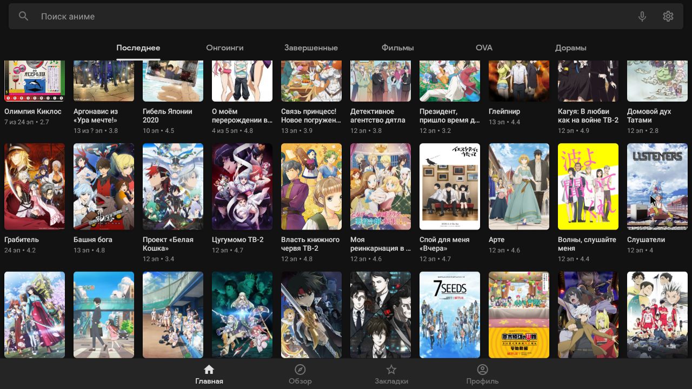Click Башня бога title text

[93, 239]
